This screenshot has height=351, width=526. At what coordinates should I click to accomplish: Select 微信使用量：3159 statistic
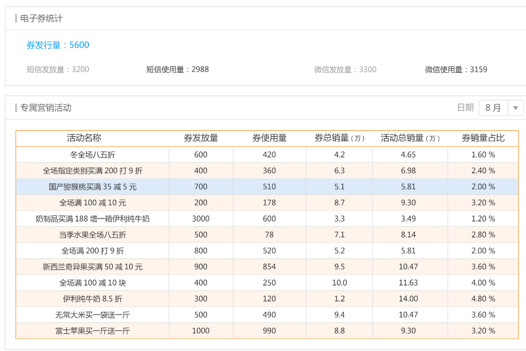(456, 69)
